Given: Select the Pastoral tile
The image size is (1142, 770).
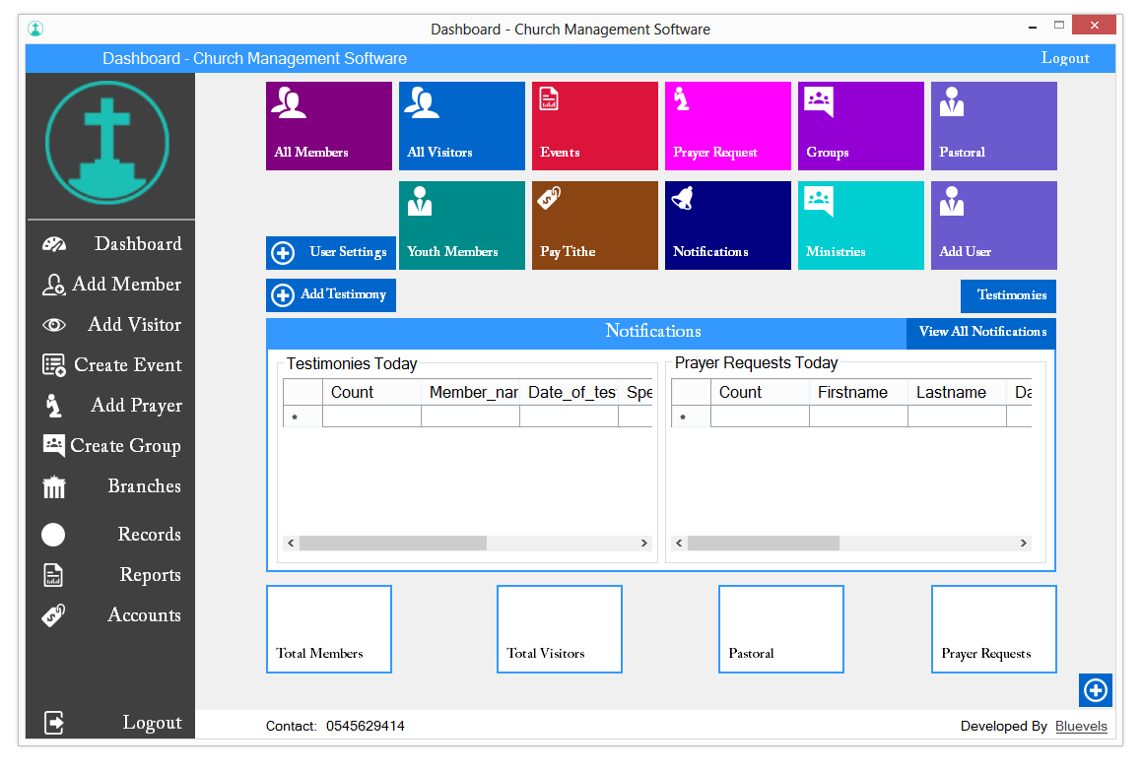Looking at the screenshot, I should 993,126.
